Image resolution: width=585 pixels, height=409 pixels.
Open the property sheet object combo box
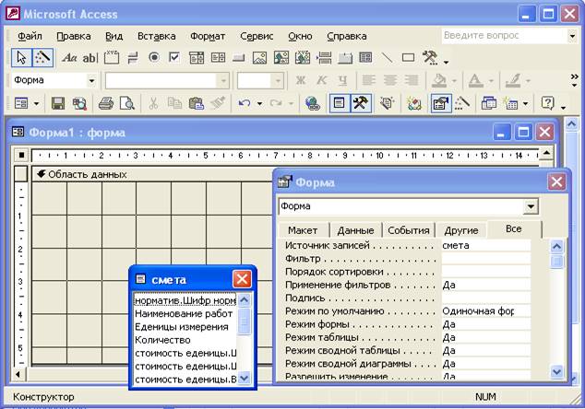[530, 207]
